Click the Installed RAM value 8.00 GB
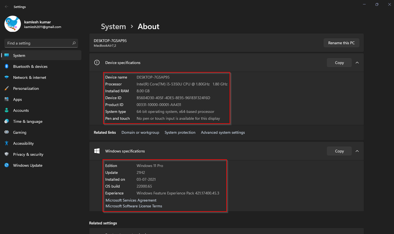 [x=143, y=91]
